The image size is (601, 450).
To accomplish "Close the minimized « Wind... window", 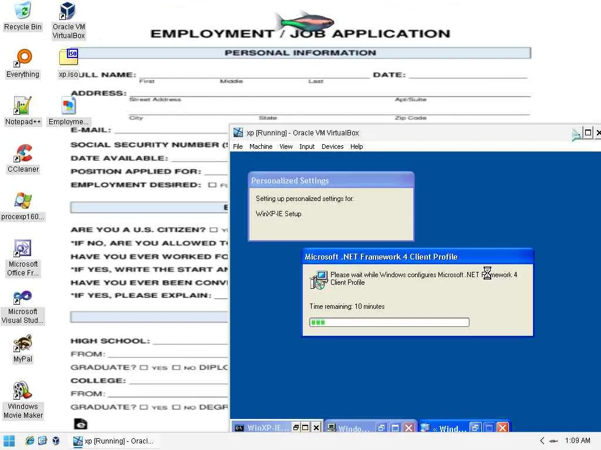I will pos(502,428).
